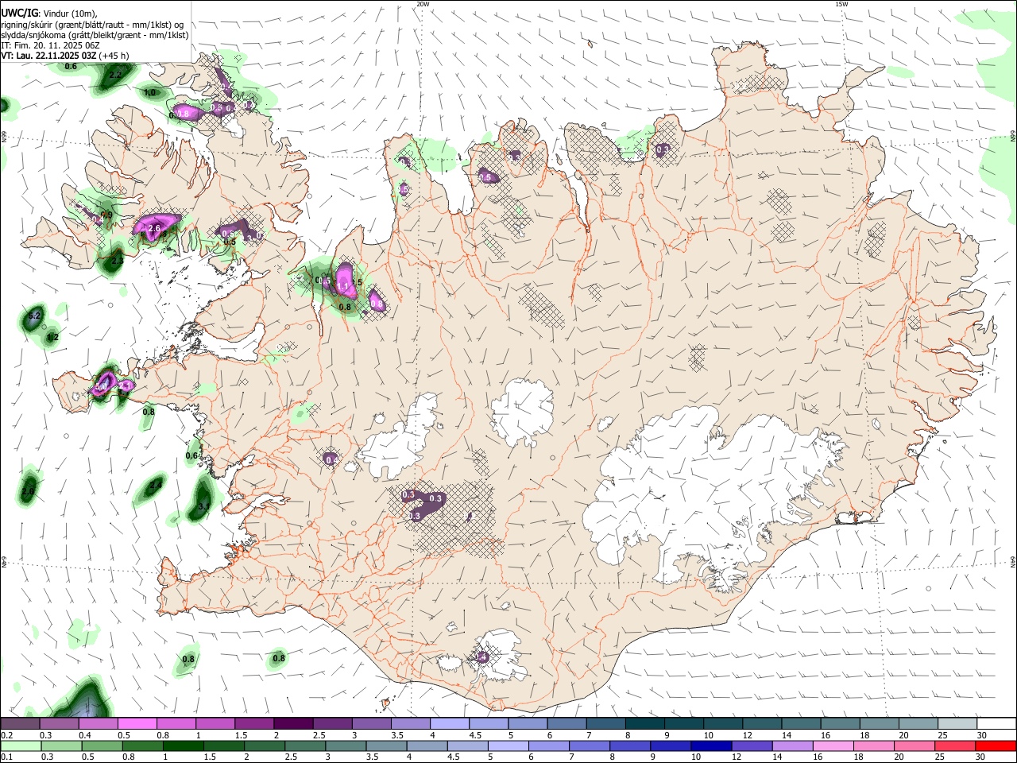Click the '0.2' label on the snow scale
Screen dimensions: 1017x763
click(x=6, y=735)
